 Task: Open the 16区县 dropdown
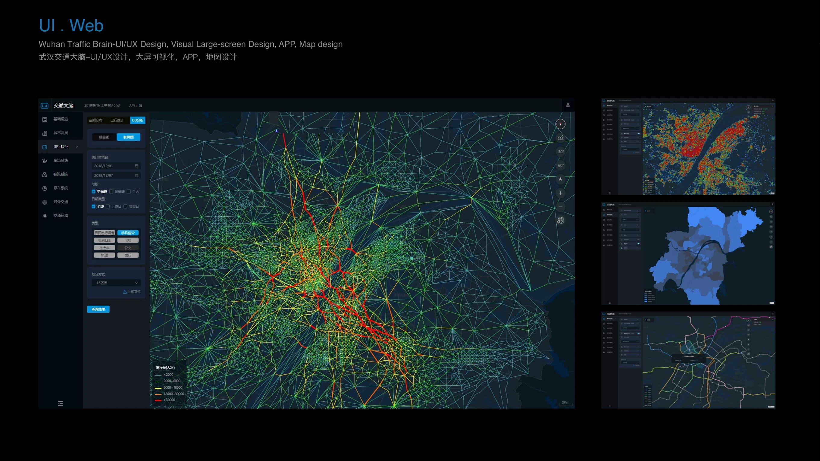(116, 283)
